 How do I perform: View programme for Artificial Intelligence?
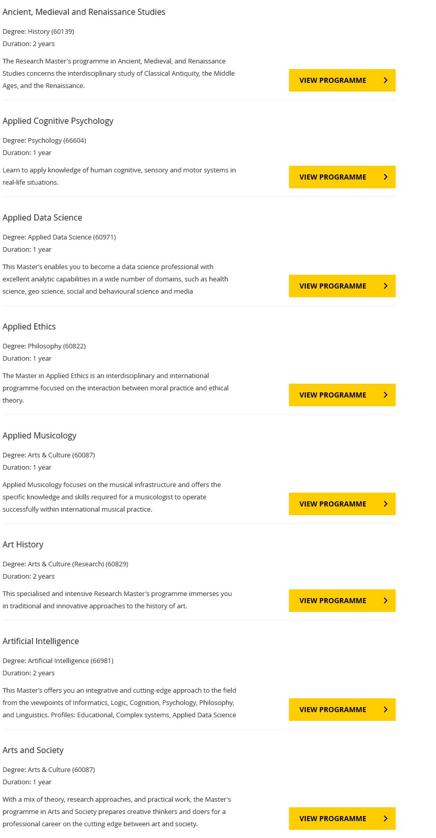(342, 710)
